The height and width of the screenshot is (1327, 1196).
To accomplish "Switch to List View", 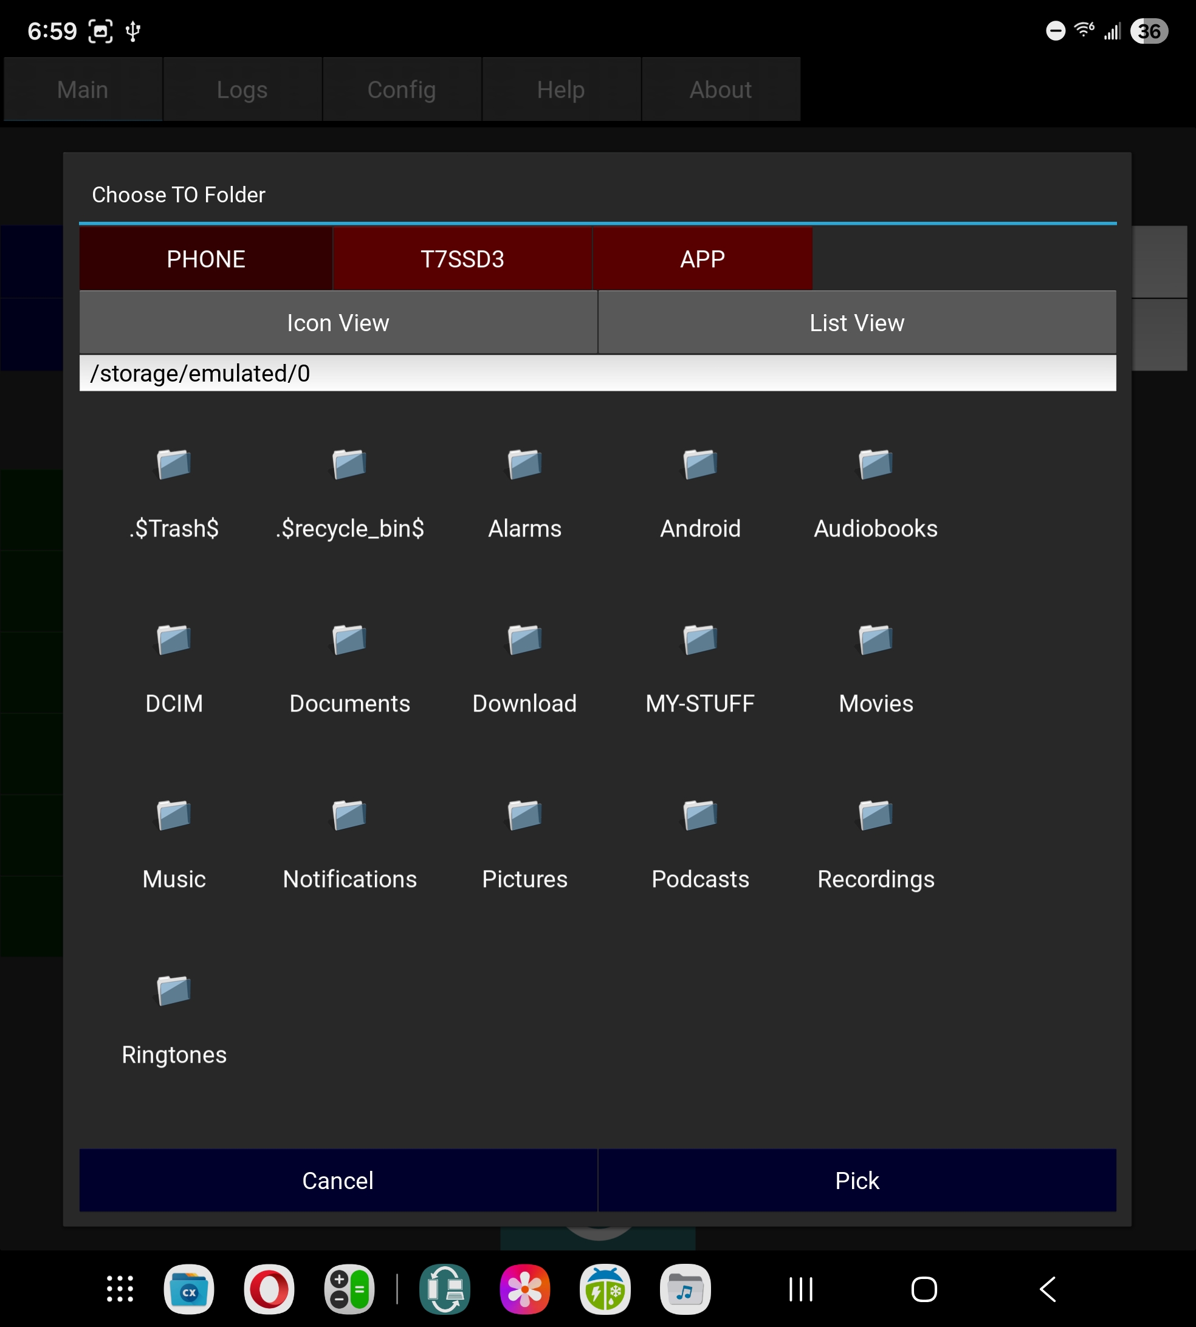I will (x=856, y=323).
